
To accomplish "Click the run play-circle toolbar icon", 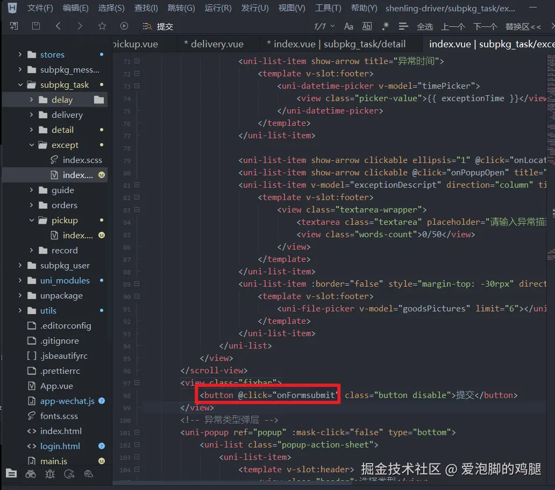I will coord(124,26).
